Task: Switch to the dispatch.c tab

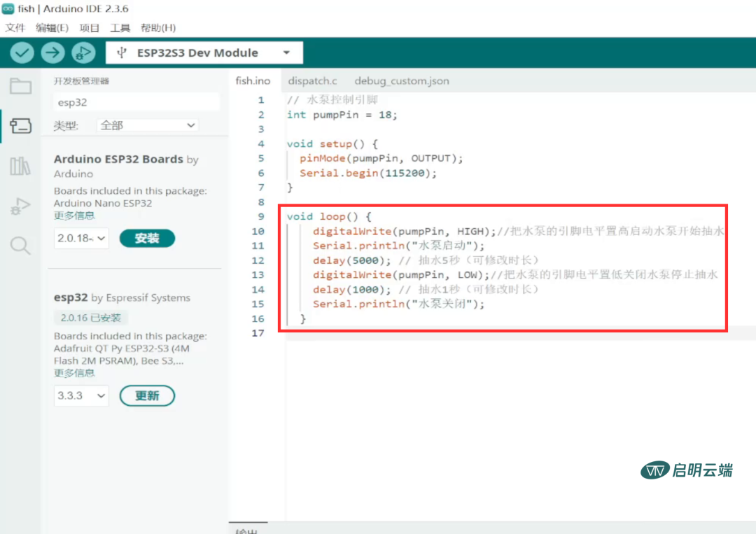Action: click(312, 81)
